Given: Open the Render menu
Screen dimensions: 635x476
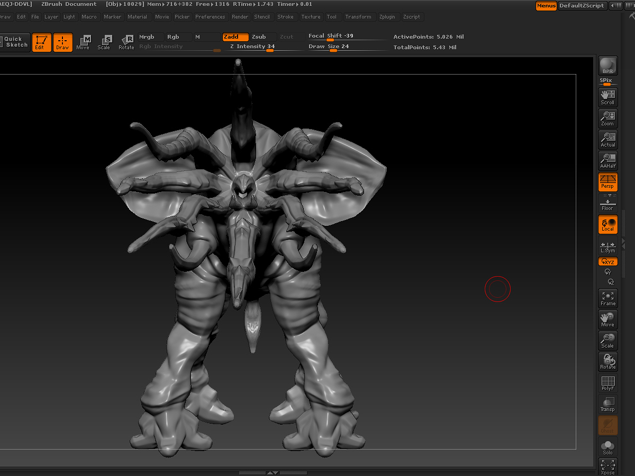Looking at the screenshot, I should (240, 17).
